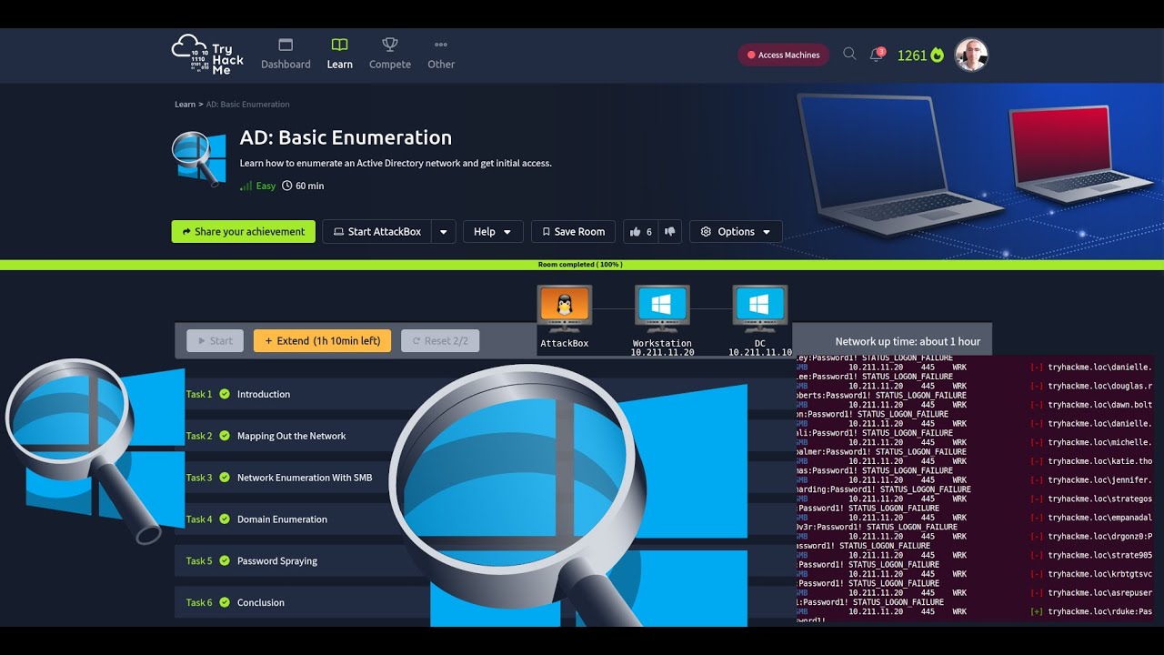Click the AD: Basic Enumeration breadcrumb
The image size is (1164, 655).
click(247, 105)
